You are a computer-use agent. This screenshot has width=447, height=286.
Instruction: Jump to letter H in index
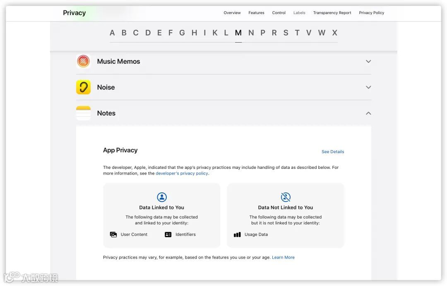[194, 33]
